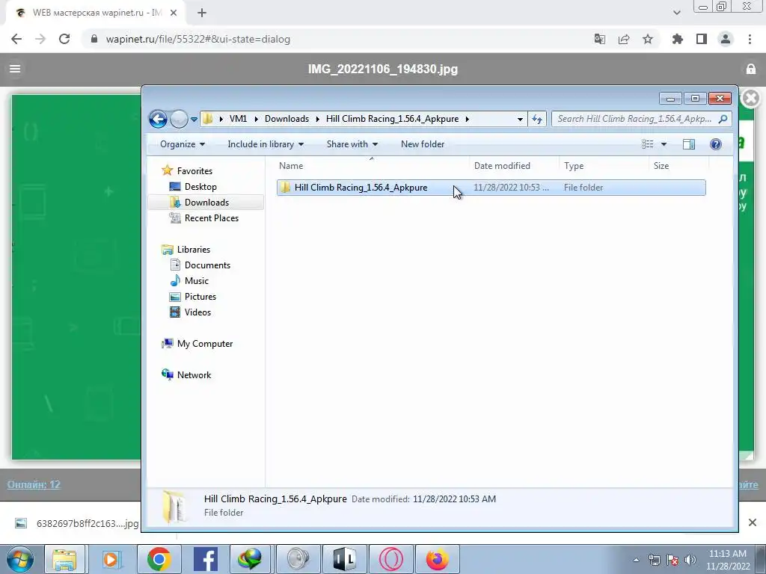The height and width of the screenshot is (574, 766).
Task: Click the Change your view icon
Action: [647, 144]
